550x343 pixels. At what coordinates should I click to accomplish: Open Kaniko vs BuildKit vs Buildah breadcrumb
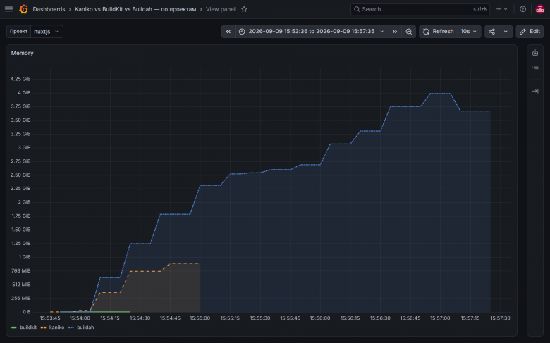(135, 9)
